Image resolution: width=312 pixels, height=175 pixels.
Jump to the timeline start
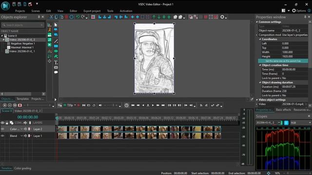pyautogui.click(x=133, y=105)
